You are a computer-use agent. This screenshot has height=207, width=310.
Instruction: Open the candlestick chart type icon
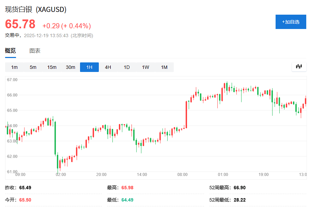(299, 67)
